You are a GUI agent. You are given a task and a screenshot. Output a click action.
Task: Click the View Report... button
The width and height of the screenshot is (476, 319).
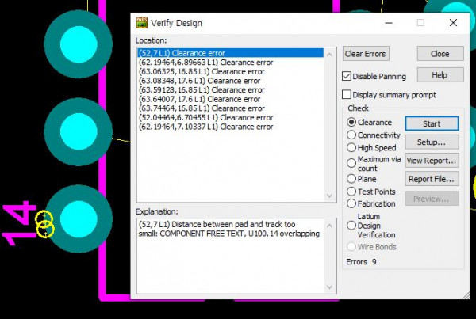pos(432,161)
